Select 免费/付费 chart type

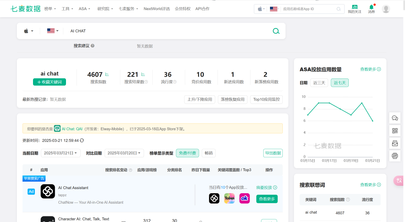187,153
